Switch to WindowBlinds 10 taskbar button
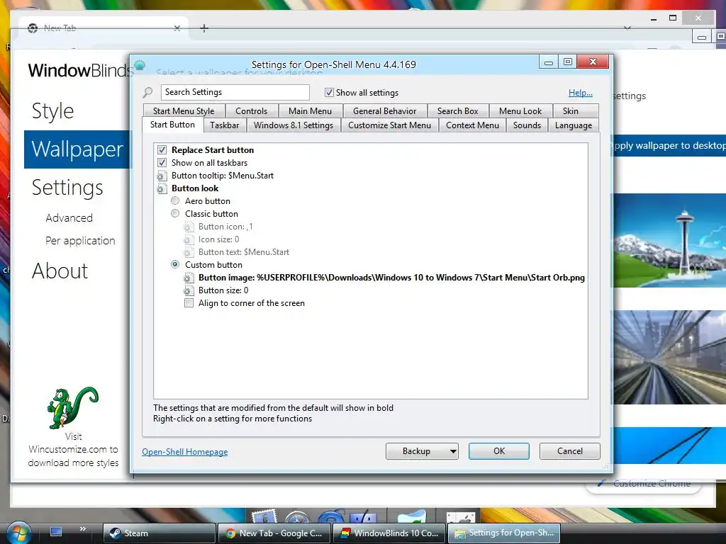 pos(389,533)
